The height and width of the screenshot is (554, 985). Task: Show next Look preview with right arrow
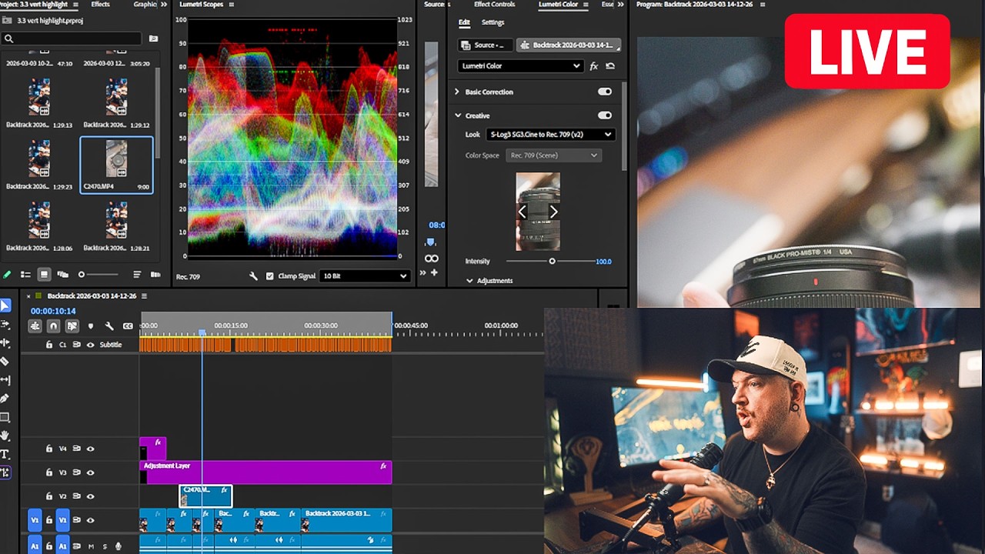[553, 212]
